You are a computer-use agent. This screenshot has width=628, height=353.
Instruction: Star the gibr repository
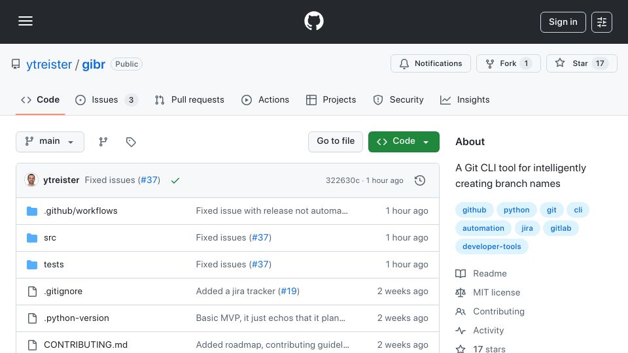[582, 63]
